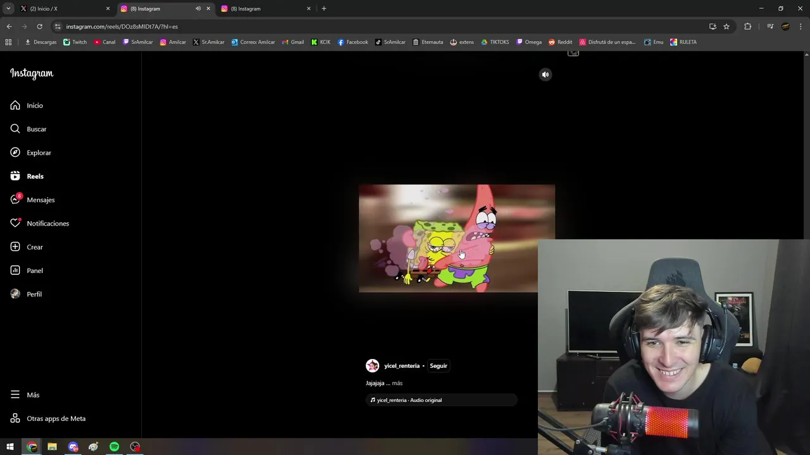Open the KCIK bookmark
This screenshot has height=455, width=810.
[x=321, y=42]
